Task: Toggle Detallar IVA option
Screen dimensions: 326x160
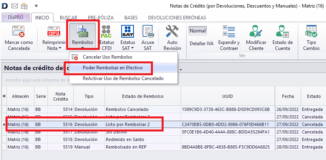Action: [201, 44]
